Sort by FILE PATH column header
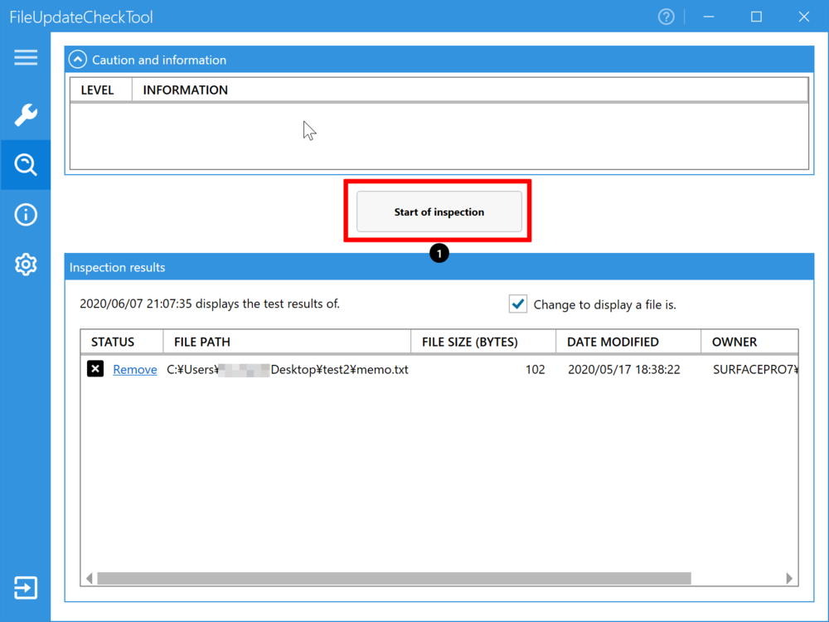Image resolution: width=829 pixels, height=622 pixels. pos(202,342)
